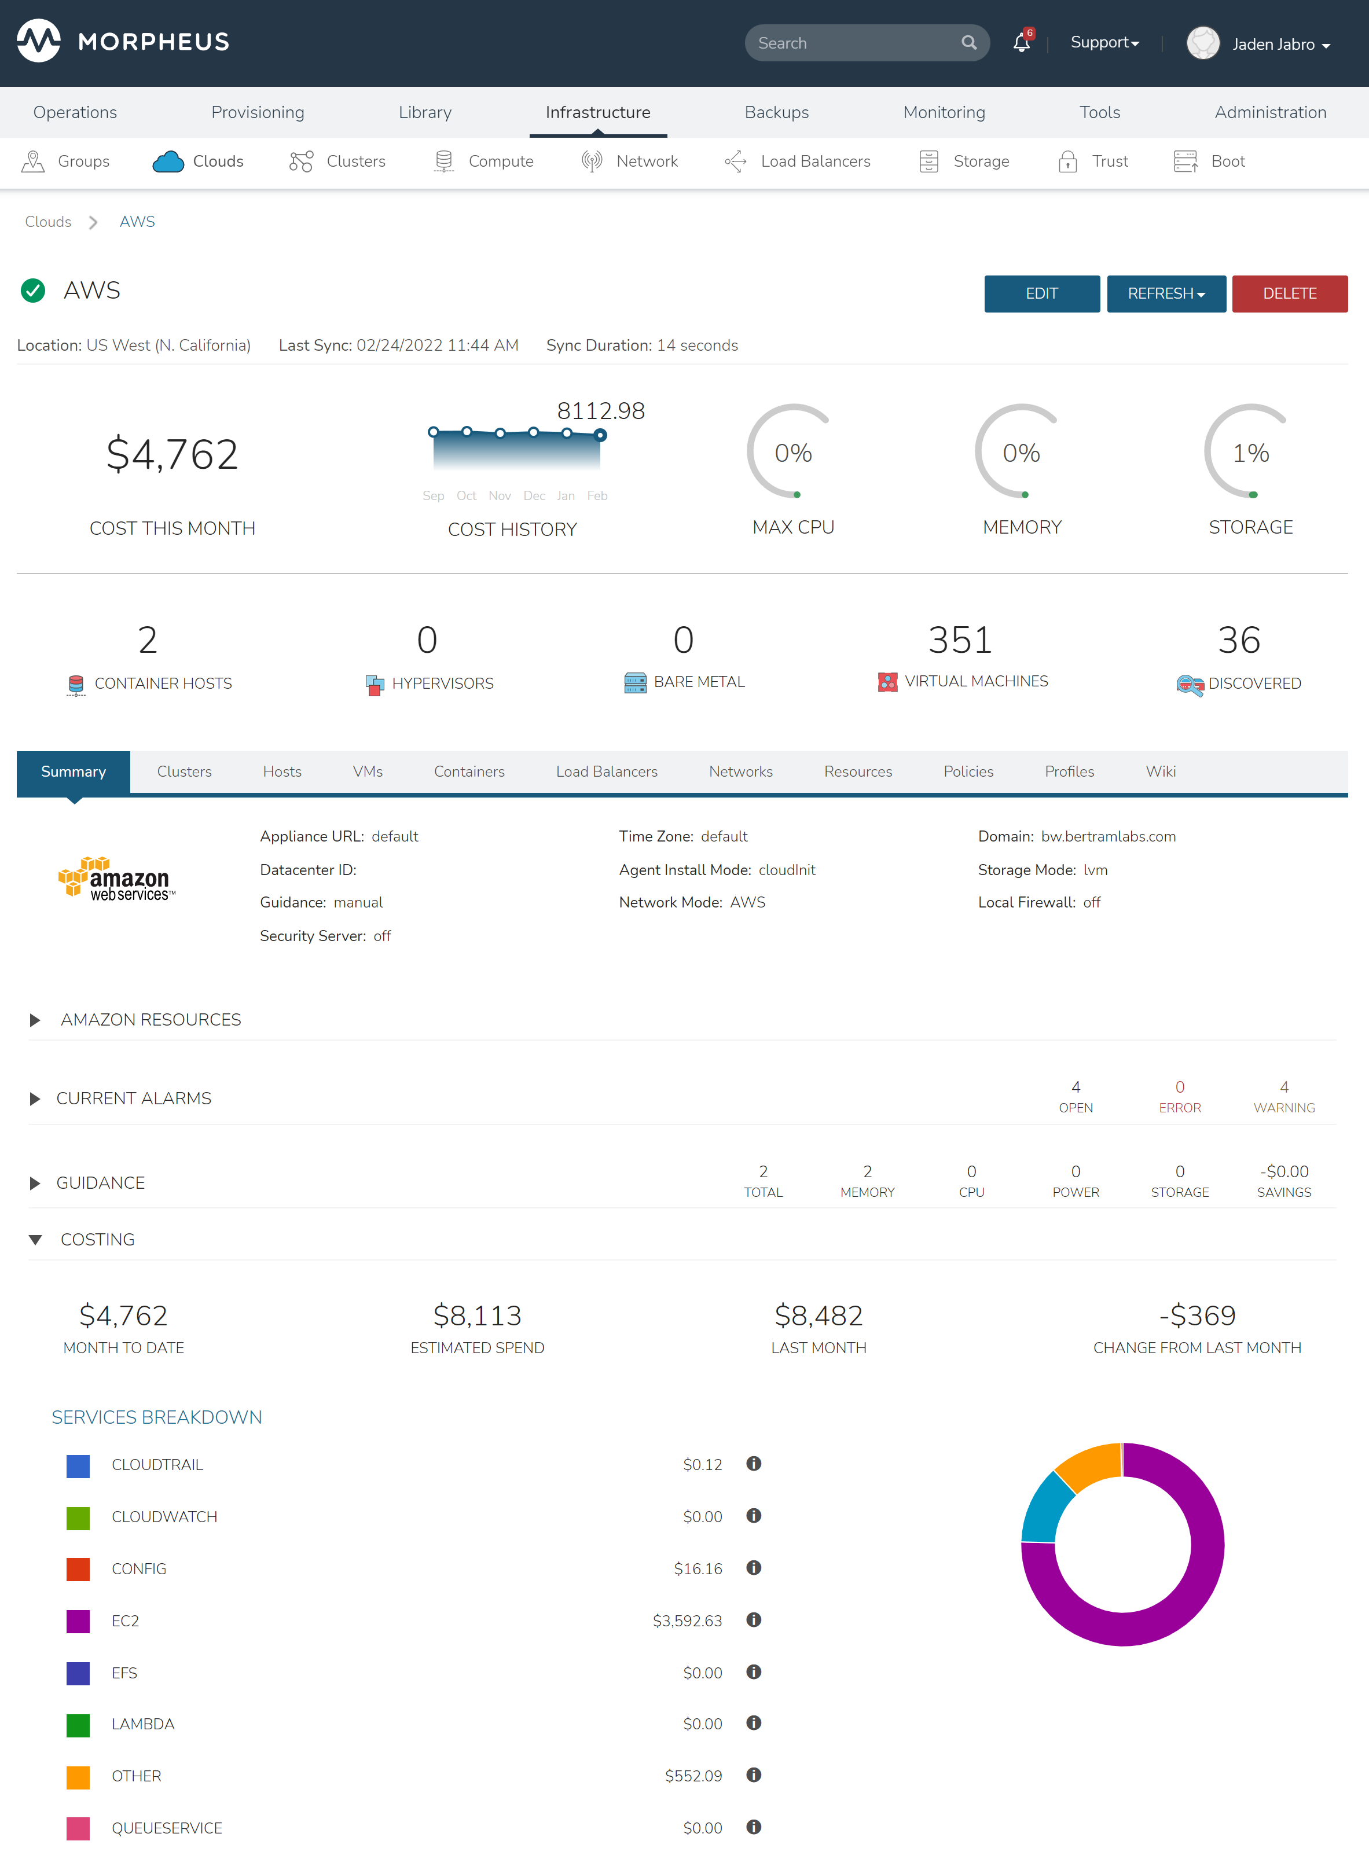
Task: Open the notifications bell
Action: [x=1021, y=42]
